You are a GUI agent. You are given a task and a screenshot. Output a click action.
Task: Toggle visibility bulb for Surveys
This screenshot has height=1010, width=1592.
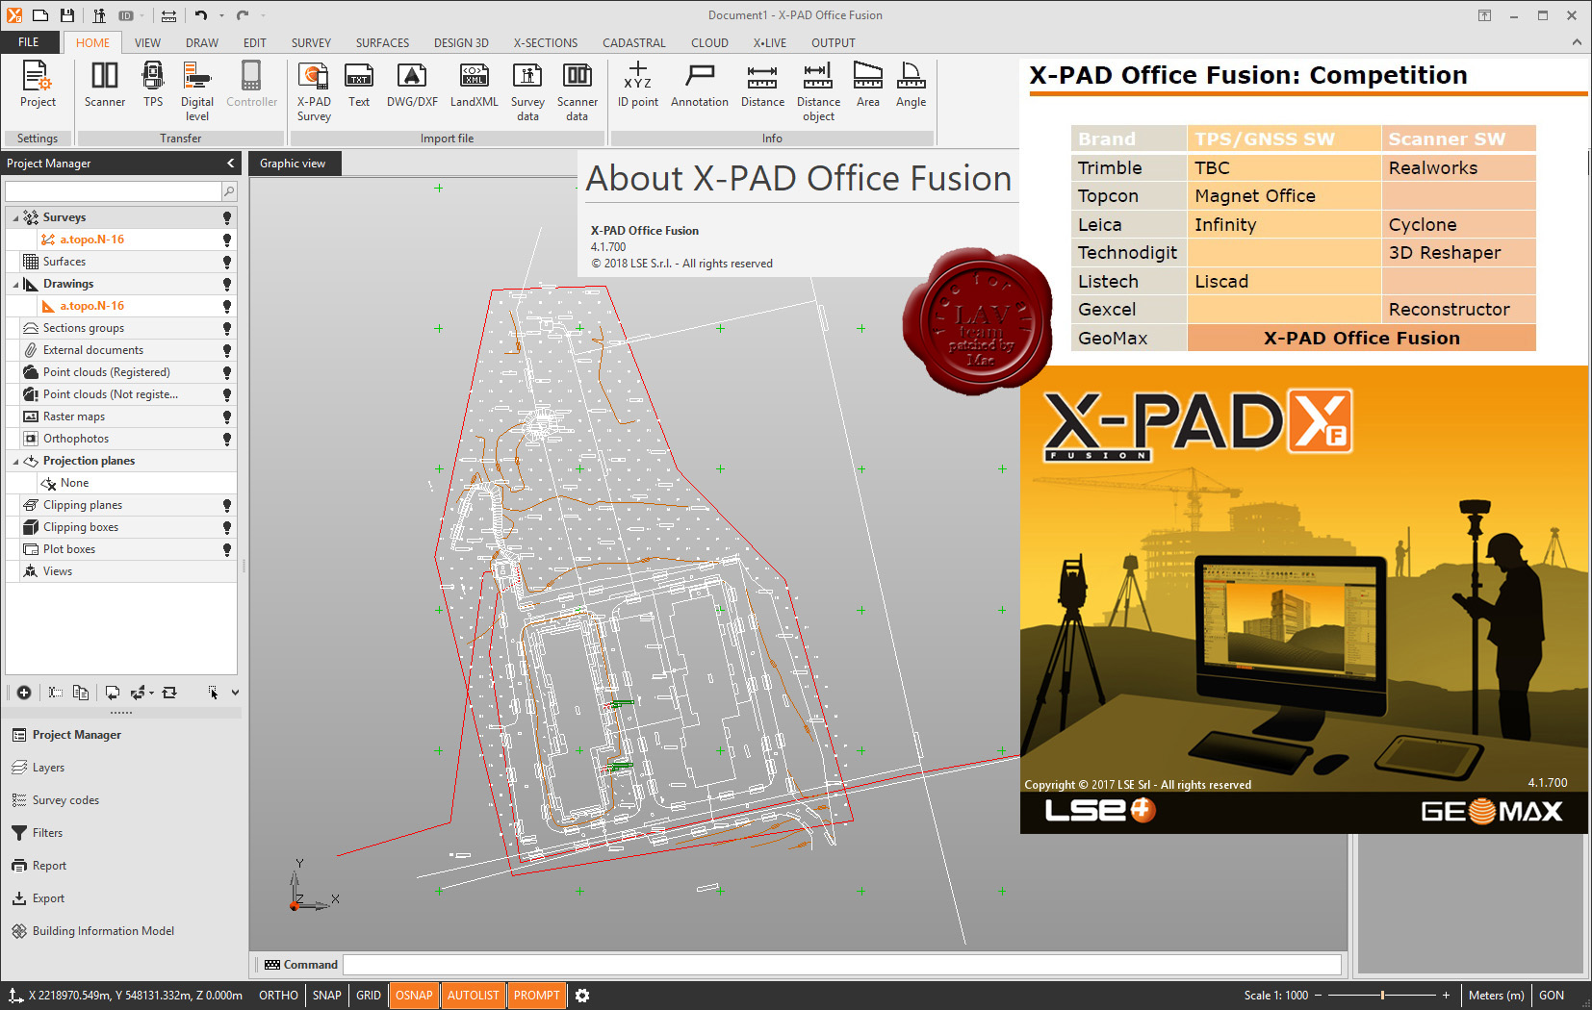[x=227, y=217]
